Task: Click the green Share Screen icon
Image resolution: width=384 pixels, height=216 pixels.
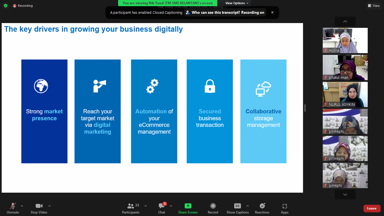Action: 188,206
